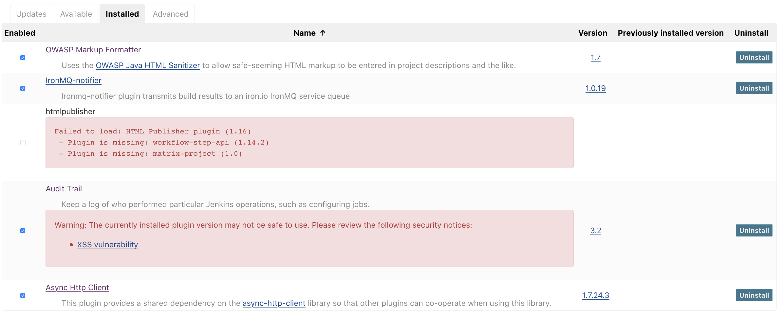Image resolution: width=782 pixels, height=315 pixels.
Task: Uninstall the OWASP Markup Formatter plugin
Action: [x=754, y=58]
